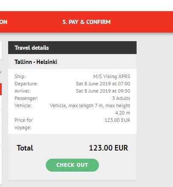The width and height of the screenshot is (173, 187).
Task: Click the green CHECK OUT button
Action: tap(72, 165)
